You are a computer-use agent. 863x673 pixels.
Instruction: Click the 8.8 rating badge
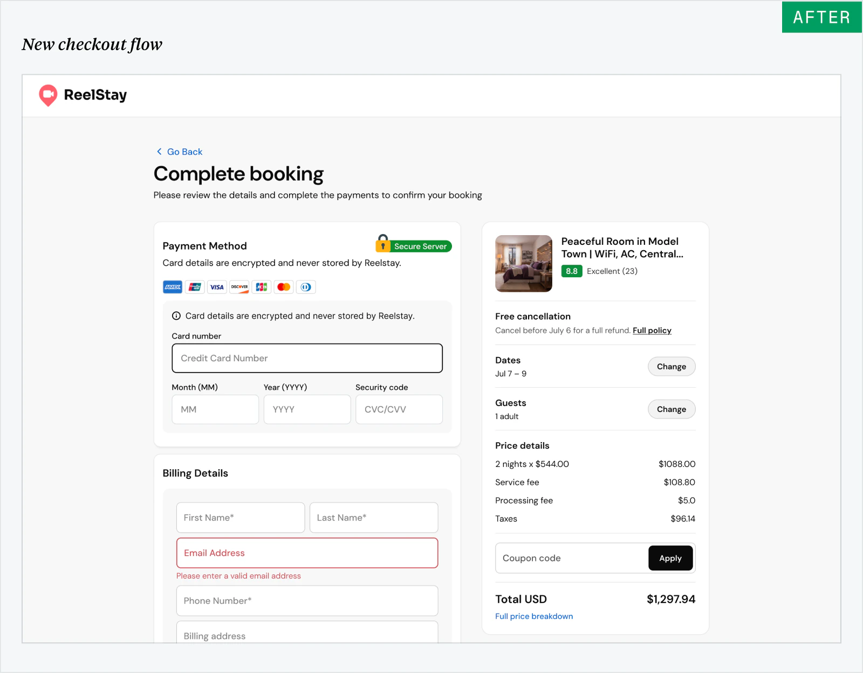click(x=572, y=271)
